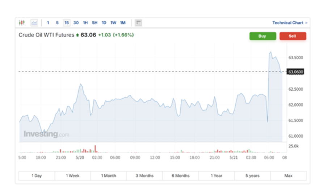
Task: Open the news overlay icon in the toolbar
Action: pyautogui.click(x=138, y=23)
